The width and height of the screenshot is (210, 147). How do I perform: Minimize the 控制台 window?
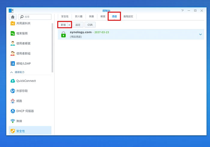point(189,10)
